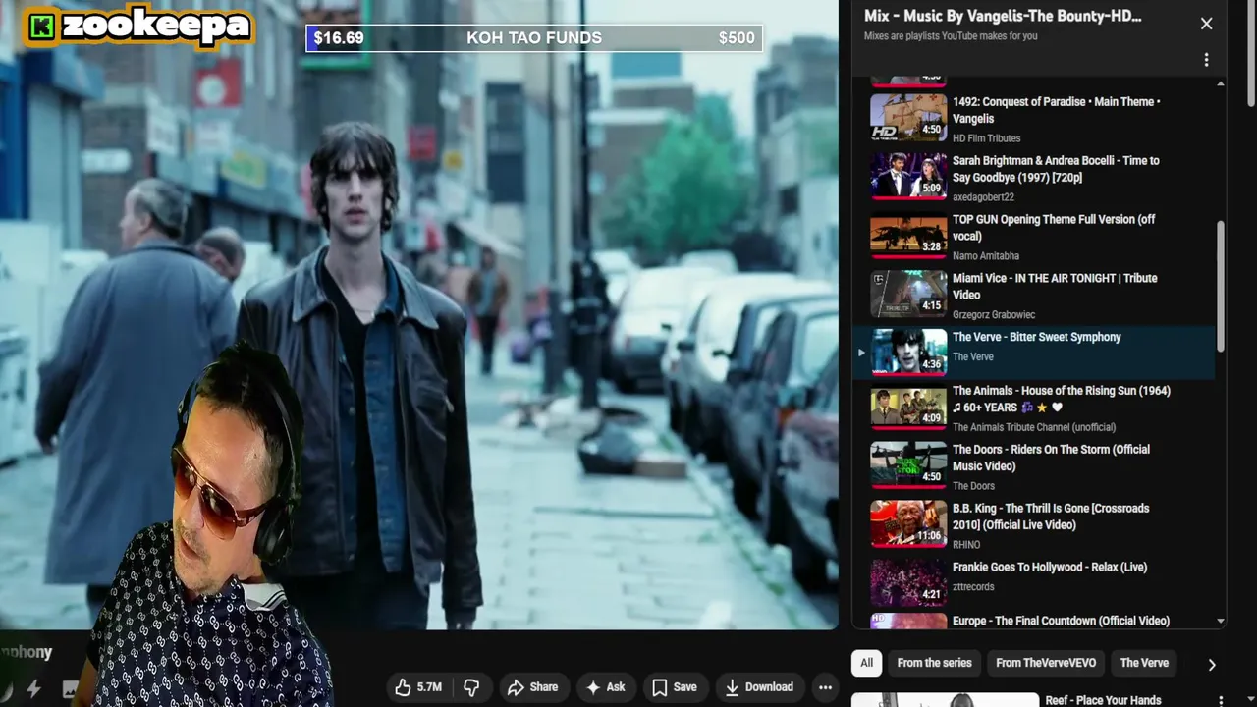Viewport: 1257px width, 707px height.
Task: Play The Doors Riders On The Storm
Action: click(1051, 458)
